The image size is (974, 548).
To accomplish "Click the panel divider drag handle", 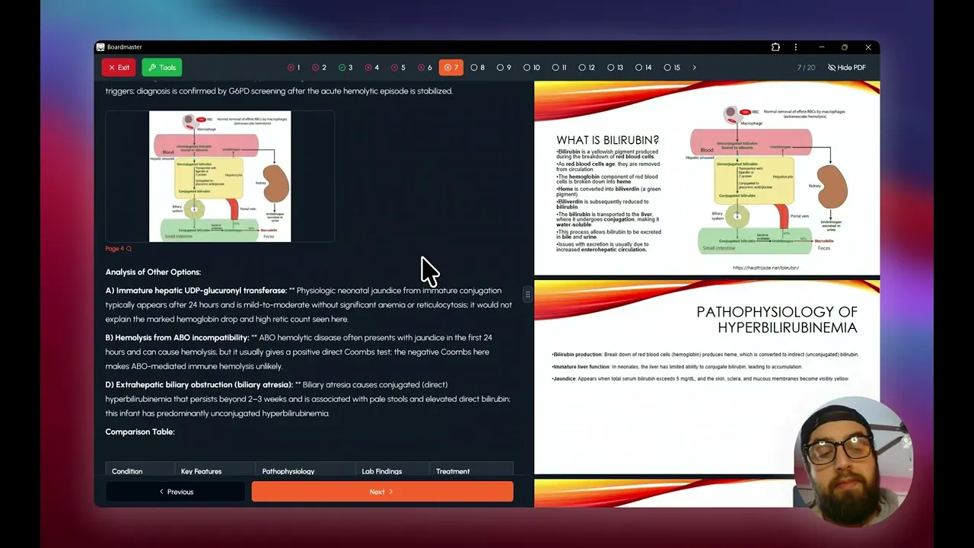I will tap(527, 294).
